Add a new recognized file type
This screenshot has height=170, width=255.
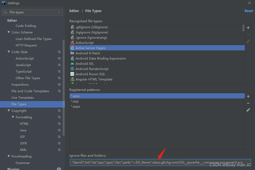(248, 28)
